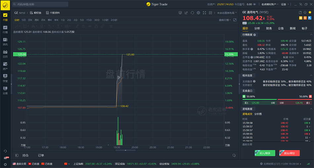Click the 买入/做多 buy button
The width and height of the screenshot is (314, 168).
[x=265, y=153]
